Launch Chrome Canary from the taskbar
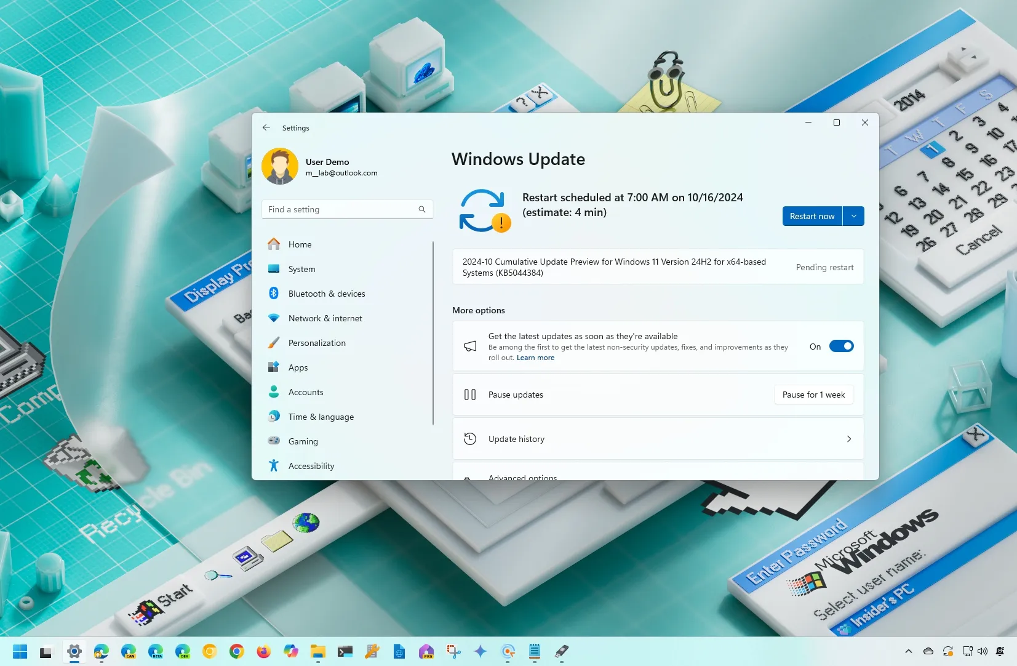 pyautogui.click(x=210, y=651)
